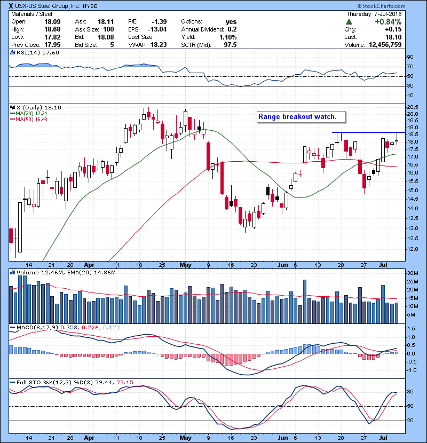This screenshot has height=443, width=427.
Task: Click the Chg value +0.15
Action: click(x=393, y=29)
